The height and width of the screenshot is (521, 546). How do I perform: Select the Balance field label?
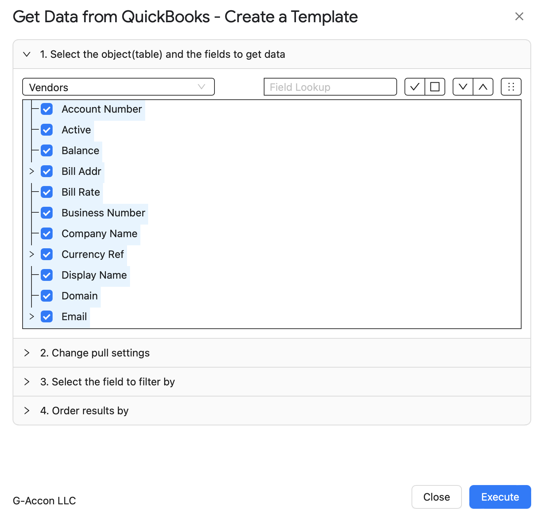point(80,150)
